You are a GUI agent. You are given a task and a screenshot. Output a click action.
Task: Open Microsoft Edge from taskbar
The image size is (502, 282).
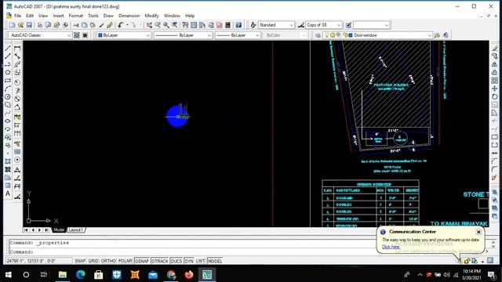(x=80, y=275)
